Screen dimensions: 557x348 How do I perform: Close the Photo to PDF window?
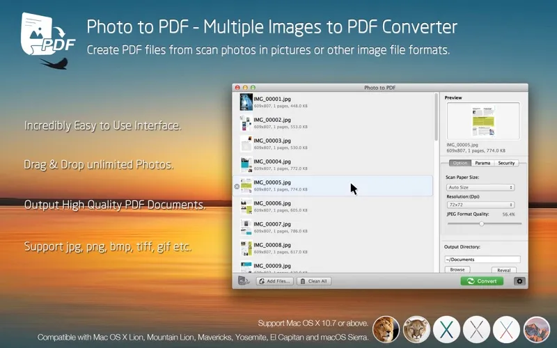[x=237, y=88]
